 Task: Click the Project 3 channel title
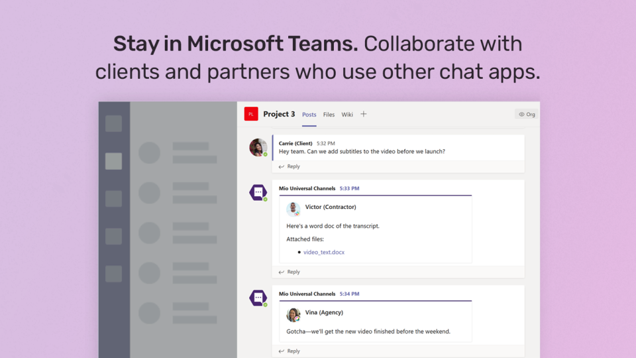click(x=279, y=114)
